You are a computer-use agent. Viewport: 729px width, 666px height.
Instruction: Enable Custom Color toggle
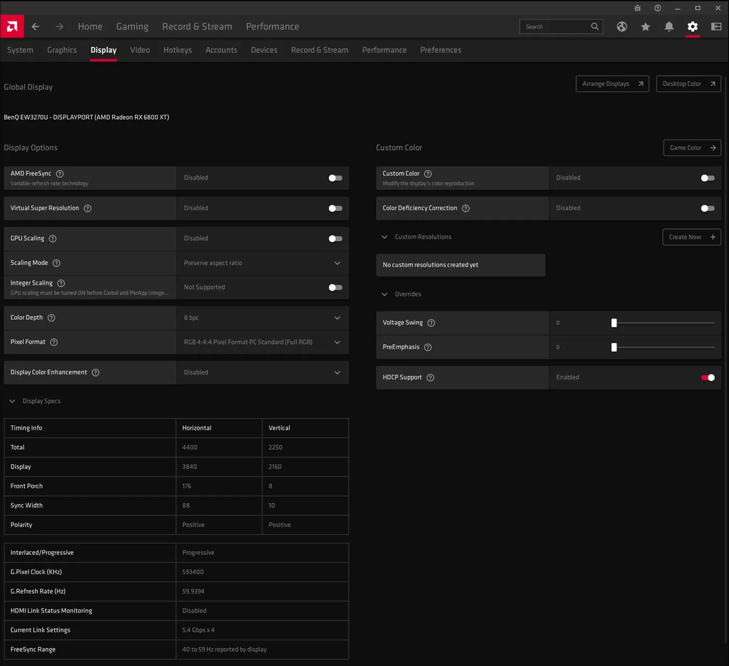[x=708, y=178]
